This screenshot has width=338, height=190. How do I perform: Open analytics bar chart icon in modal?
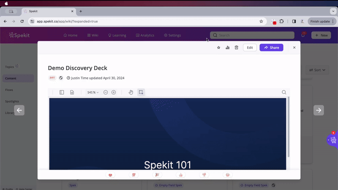[x=227, y=48]
